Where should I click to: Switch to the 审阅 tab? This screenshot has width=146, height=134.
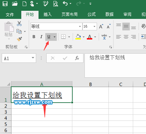(x=127, y=15)
